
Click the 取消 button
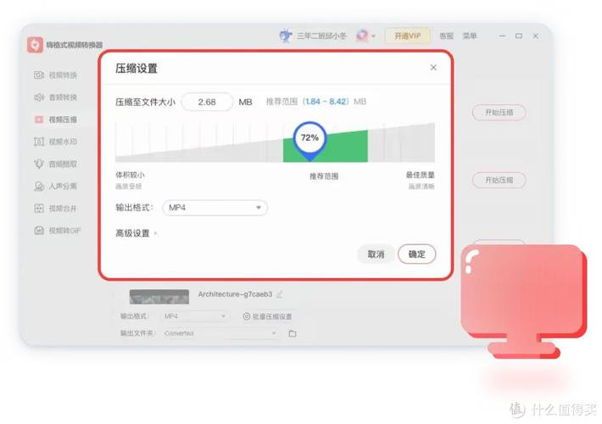click(376, 254)
